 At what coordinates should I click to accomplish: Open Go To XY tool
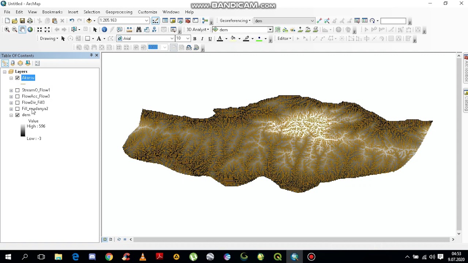click(154, 30)
